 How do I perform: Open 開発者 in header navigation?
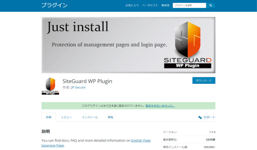pyautogui.click(x=165, y=6)
